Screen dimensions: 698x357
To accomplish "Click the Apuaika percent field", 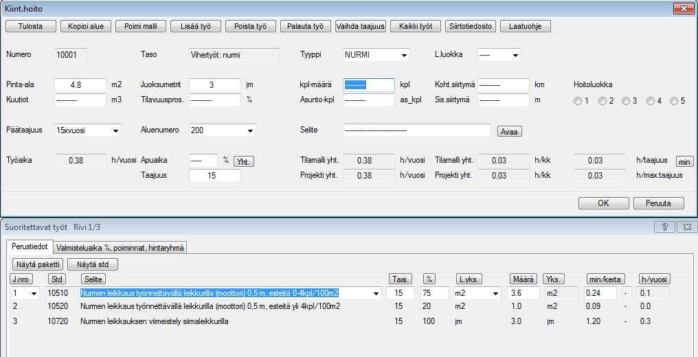I will click(203, 161).
